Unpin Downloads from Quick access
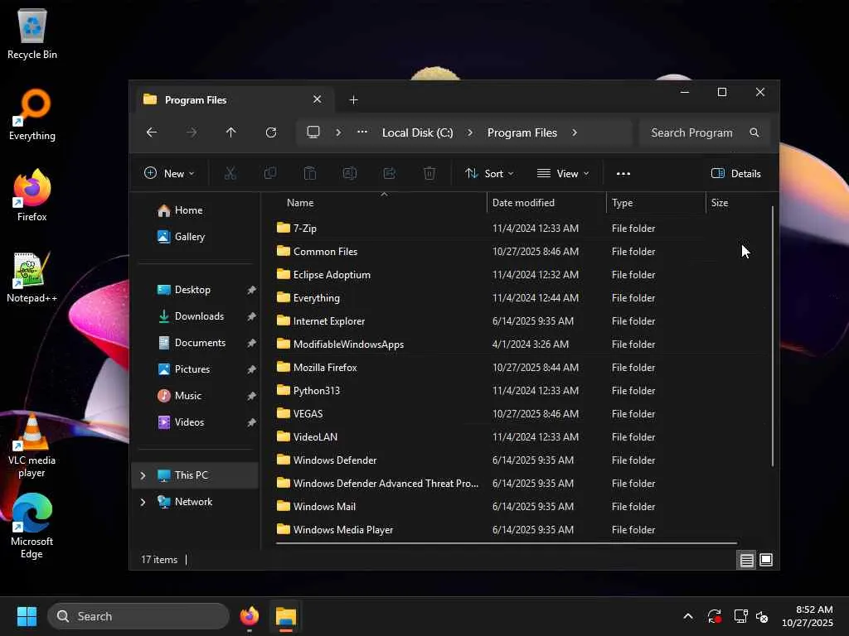The width and height of the screenshot is (849, 636). coord(251,316)
